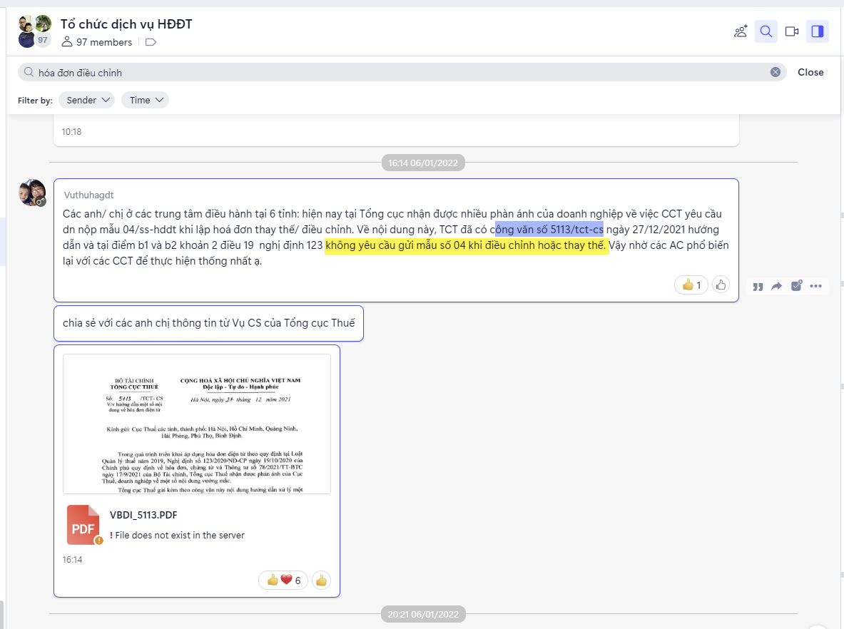The image size is (844, 629).
Task: Click the red PDF file icon
Action: coord(83,525)
